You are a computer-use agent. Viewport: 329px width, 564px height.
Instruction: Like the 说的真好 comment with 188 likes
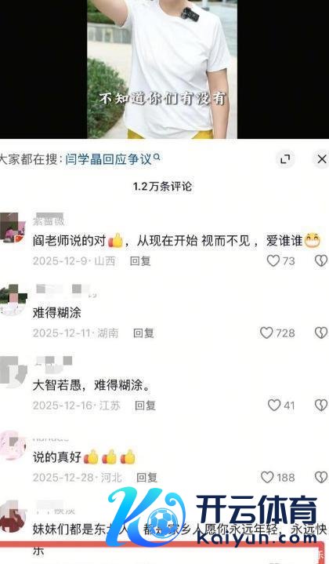pos(267,477)
